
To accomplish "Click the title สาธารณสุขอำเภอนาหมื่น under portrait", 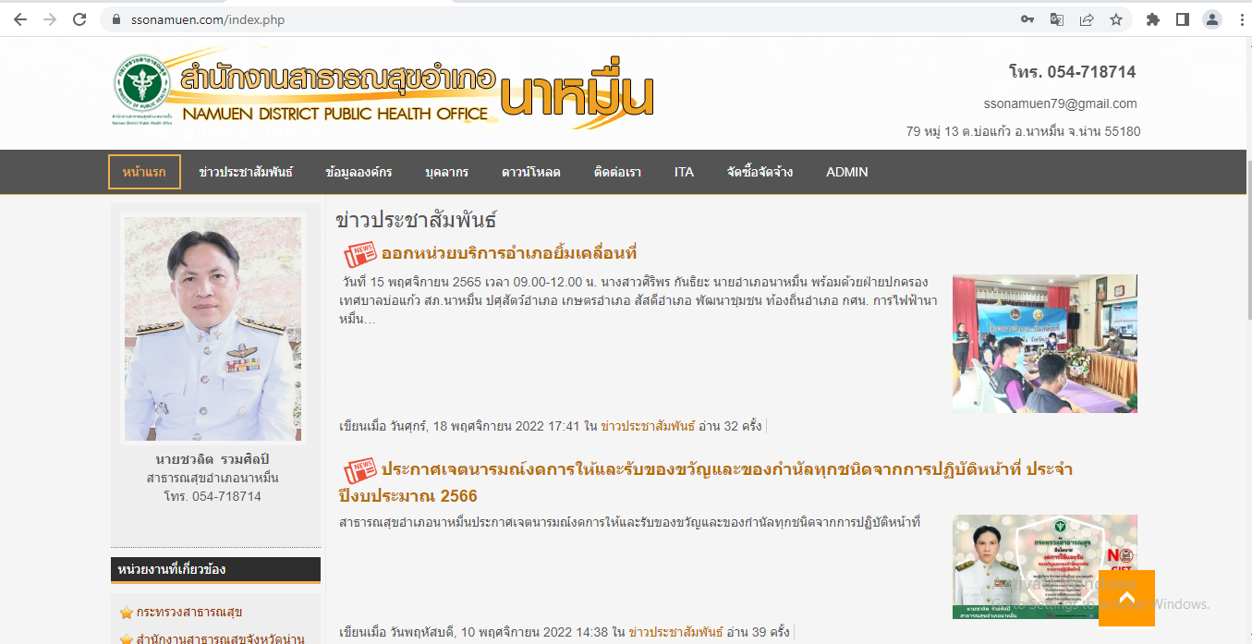I will coord(213,478).
